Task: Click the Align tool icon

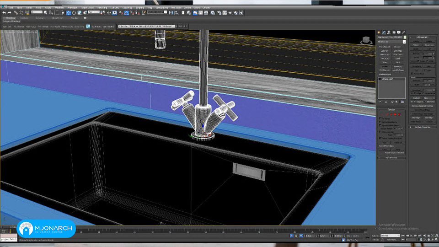Action: tap(177, 13)
